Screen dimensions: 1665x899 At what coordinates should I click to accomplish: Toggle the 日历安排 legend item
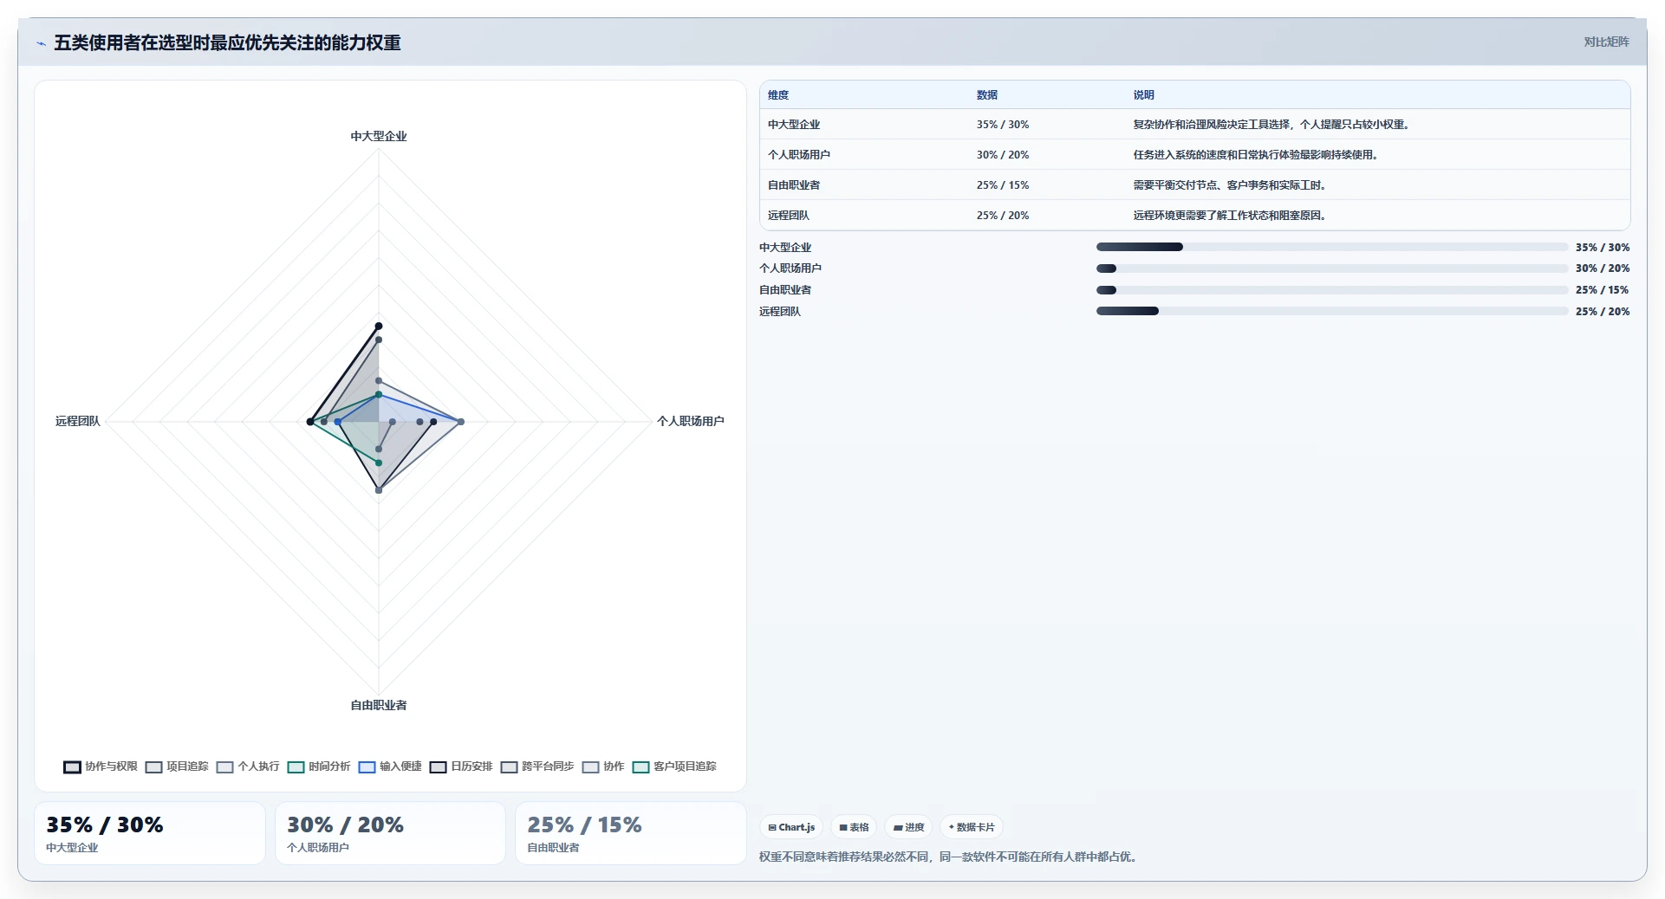click(461, 766)
